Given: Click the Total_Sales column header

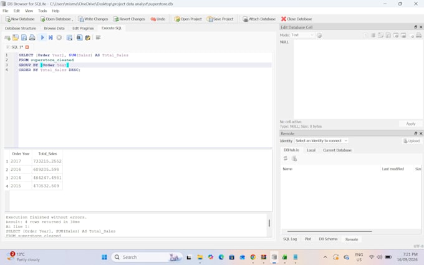Looking at the screenshot, I should pos(47,153).
